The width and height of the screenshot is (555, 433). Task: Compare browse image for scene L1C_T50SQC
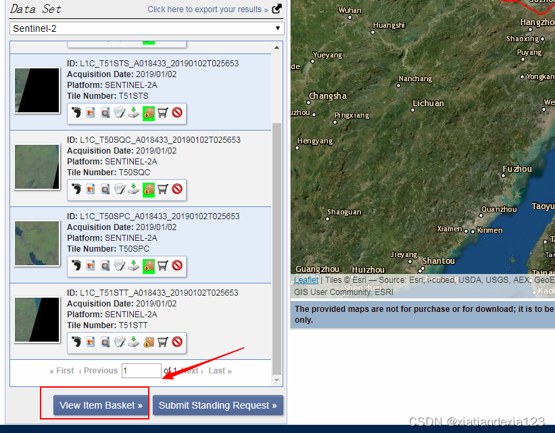click(x=105, y=189)
